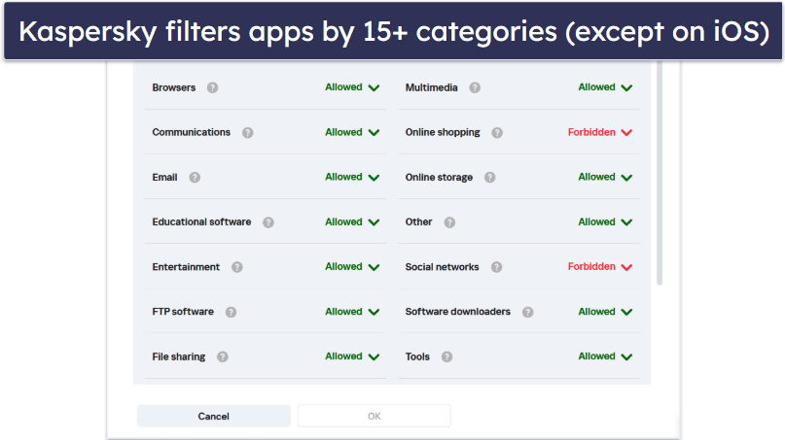Image resolution: width=785 pixels, height=440 pixels.
Task: Expand FTP software permission dropdown
Action: 352,312
